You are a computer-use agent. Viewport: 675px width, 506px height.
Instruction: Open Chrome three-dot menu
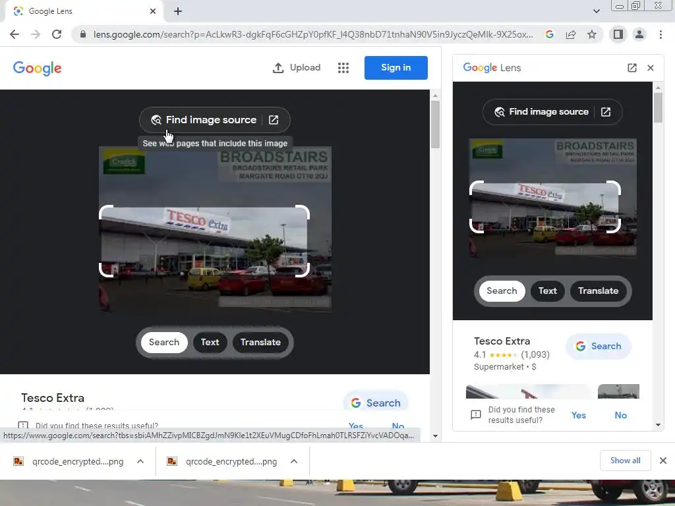coord(660,34)
